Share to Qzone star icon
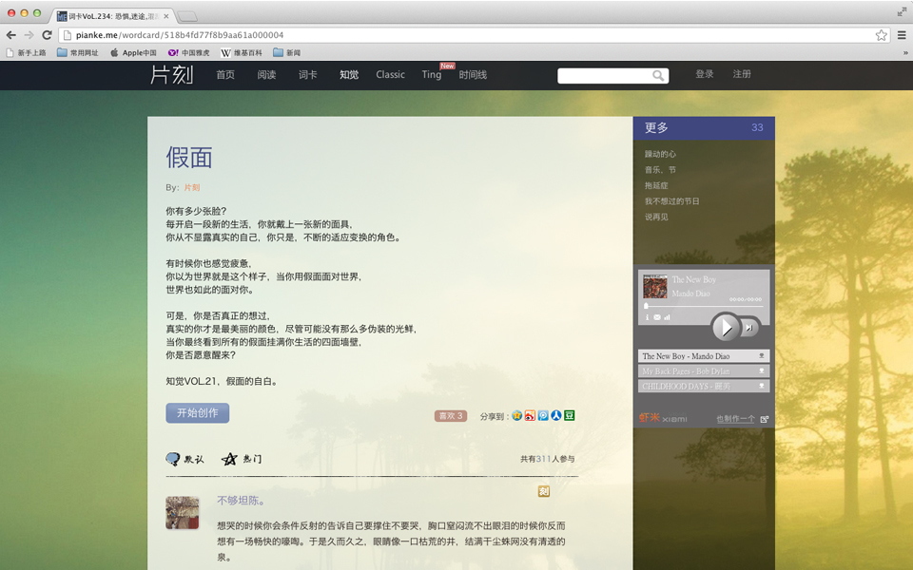 (517, 416)
